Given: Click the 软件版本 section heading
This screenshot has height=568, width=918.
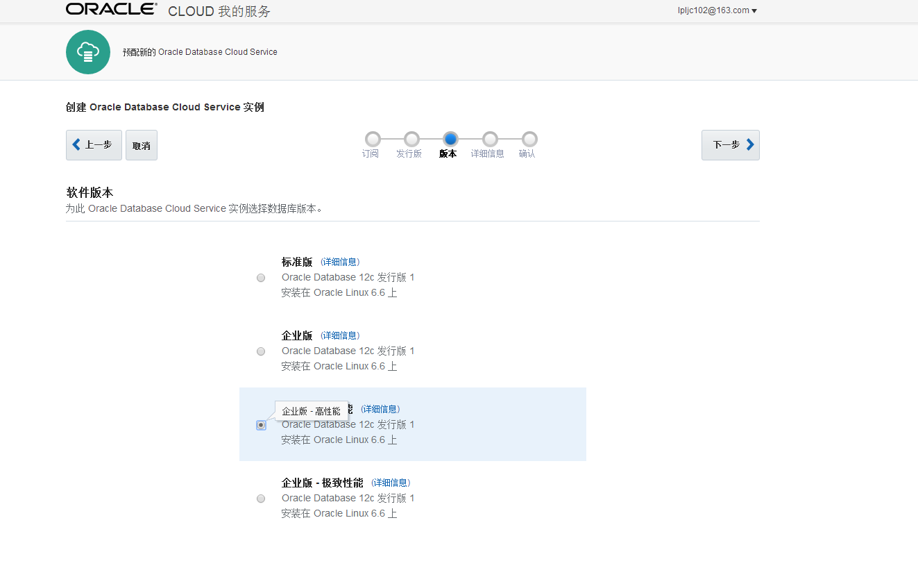Looking at the screenshot, I should click(90, 192).
